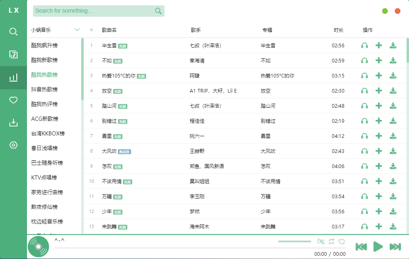Play 不该用情 with headphone icon
The image size is (409, 259).
pyautogui.click(x=365, y=182)
